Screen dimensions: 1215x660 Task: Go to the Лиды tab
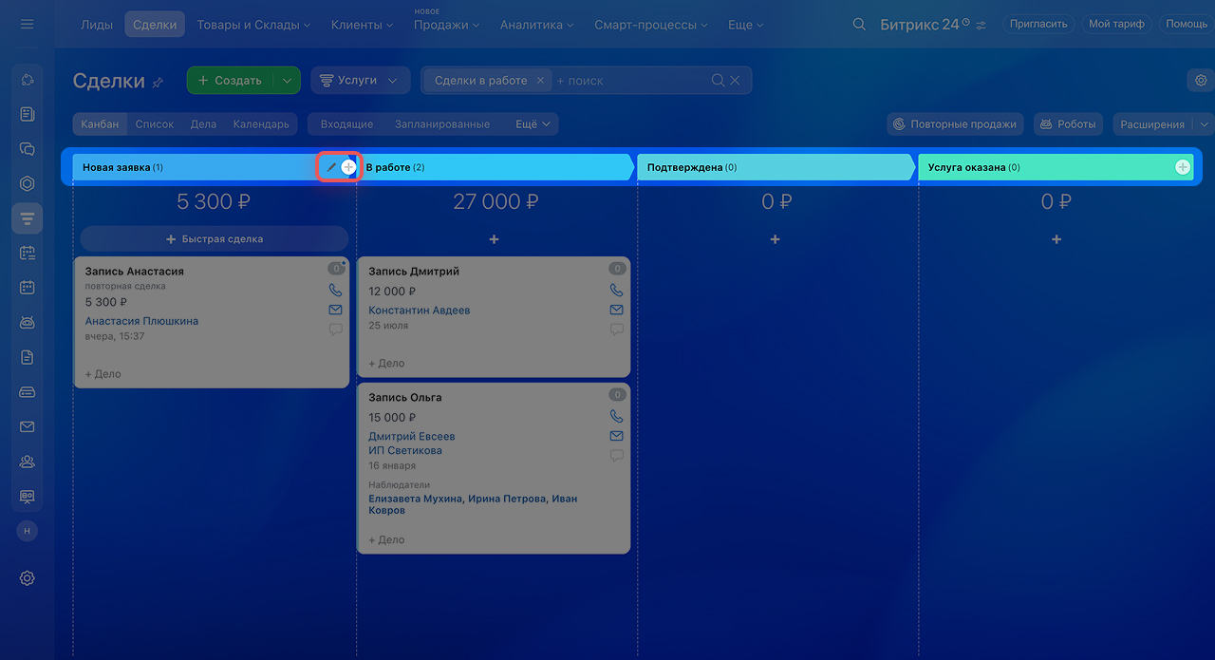tap(97, 25)
